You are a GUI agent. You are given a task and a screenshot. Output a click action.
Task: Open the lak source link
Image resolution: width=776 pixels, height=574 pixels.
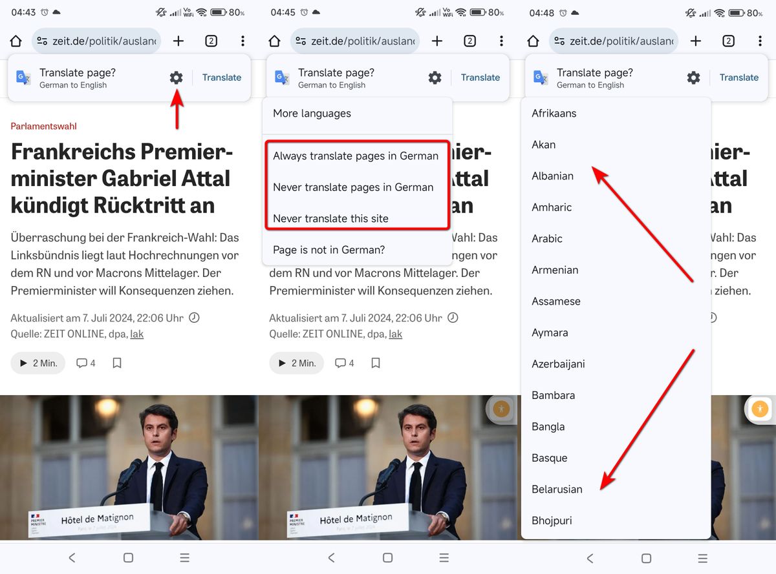(136, 334)
